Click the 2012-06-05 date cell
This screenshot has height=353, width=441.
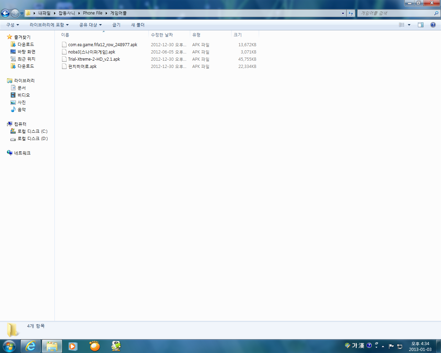[x=168, y=52]
